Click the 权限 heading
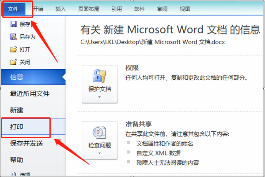This screenshot has height=177, width=265. [132, 68]
